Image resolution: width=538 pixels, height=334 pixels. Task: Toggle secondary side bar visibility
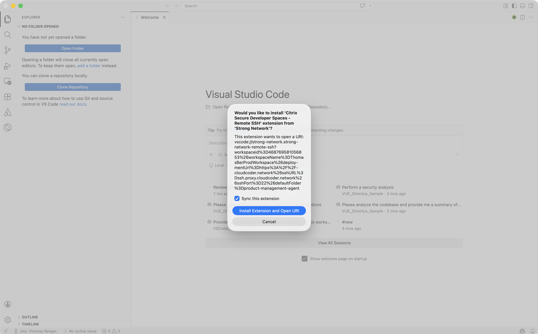pos(531,6)
